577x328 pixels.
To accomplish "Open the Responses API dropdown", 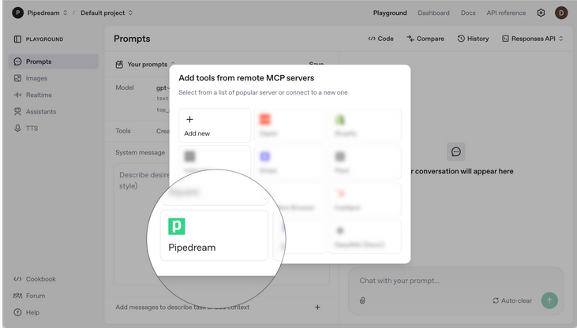I will 533,39.
